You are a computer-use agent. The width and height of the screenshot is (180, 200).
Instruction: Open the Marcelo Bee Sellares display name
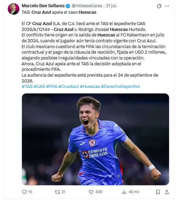[x=43, y=6]
